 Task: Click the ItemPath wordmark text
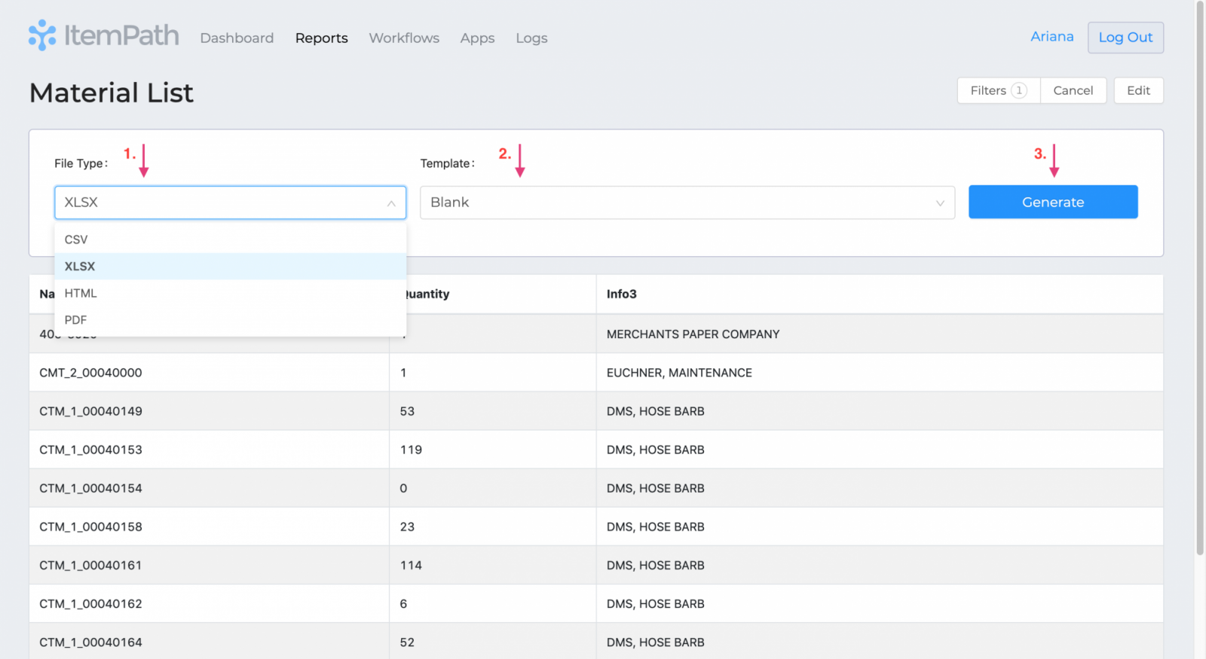pyautogui.click(x=121, y=35)
